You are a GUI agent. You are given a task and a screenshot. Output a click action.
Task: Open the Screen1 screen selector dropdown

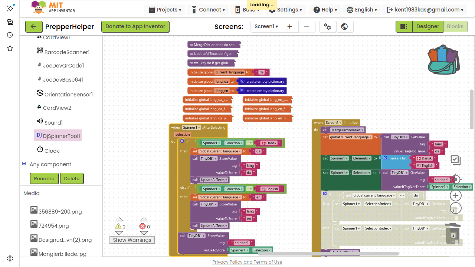click(x=266, y=26)
